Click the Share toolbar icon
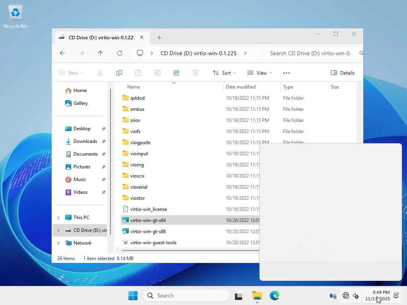Viewport: 407px width, 305px height. [176, 73]
